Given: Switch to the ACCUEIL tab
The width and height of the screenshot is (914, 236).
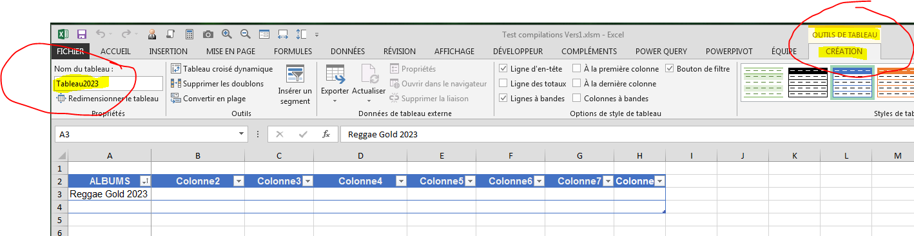Looking at the screenshot, I should (116, 52).
